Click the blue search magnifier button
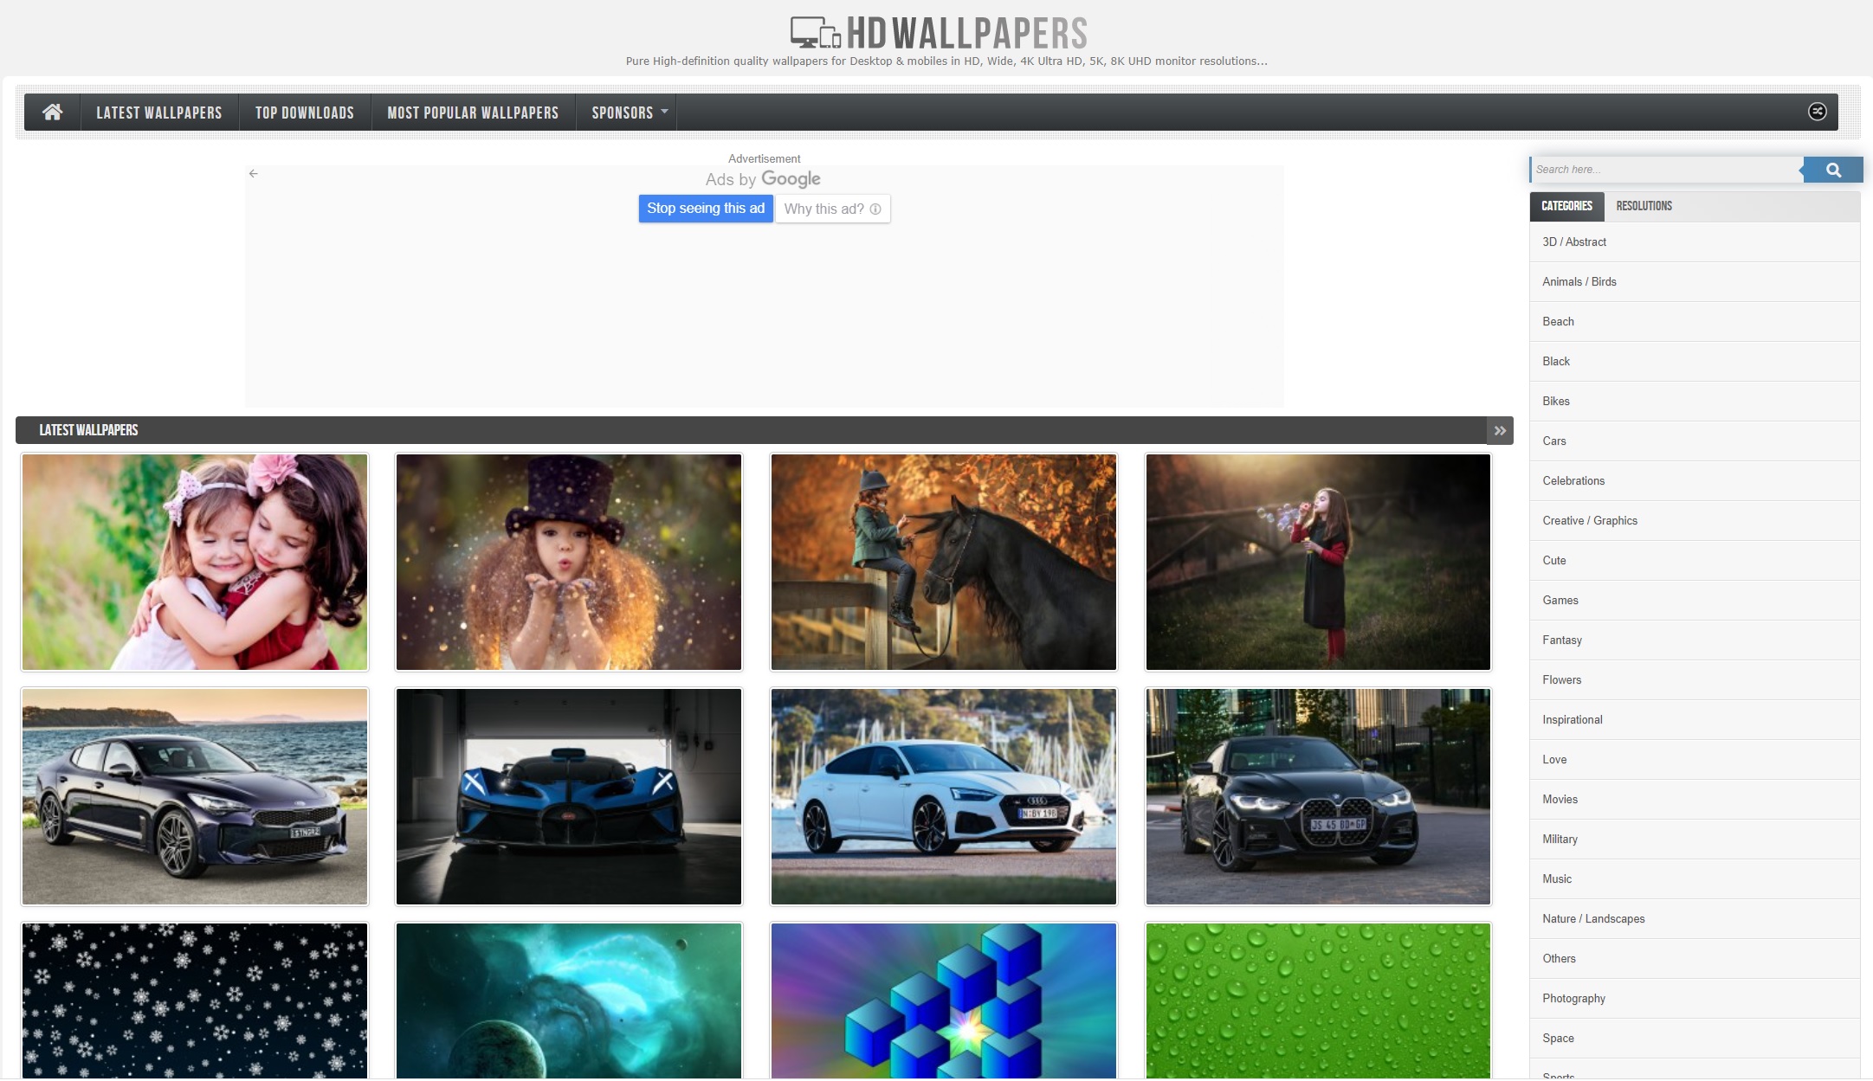 coord(1832,170)
